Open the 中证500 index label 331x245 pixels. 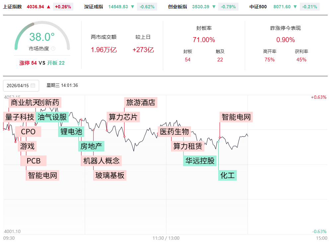click(258, 7)
